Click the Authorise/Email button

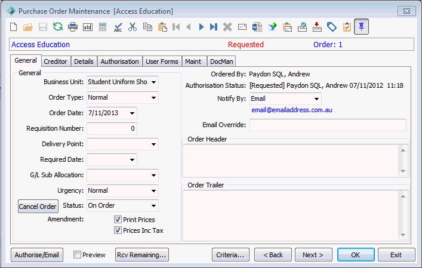click(x=37, y=255)
